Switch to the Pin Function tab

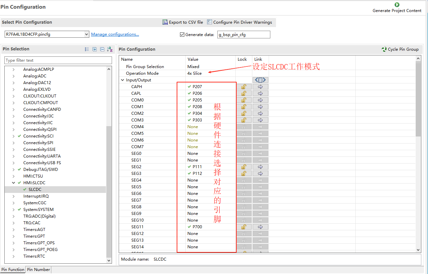13,270
